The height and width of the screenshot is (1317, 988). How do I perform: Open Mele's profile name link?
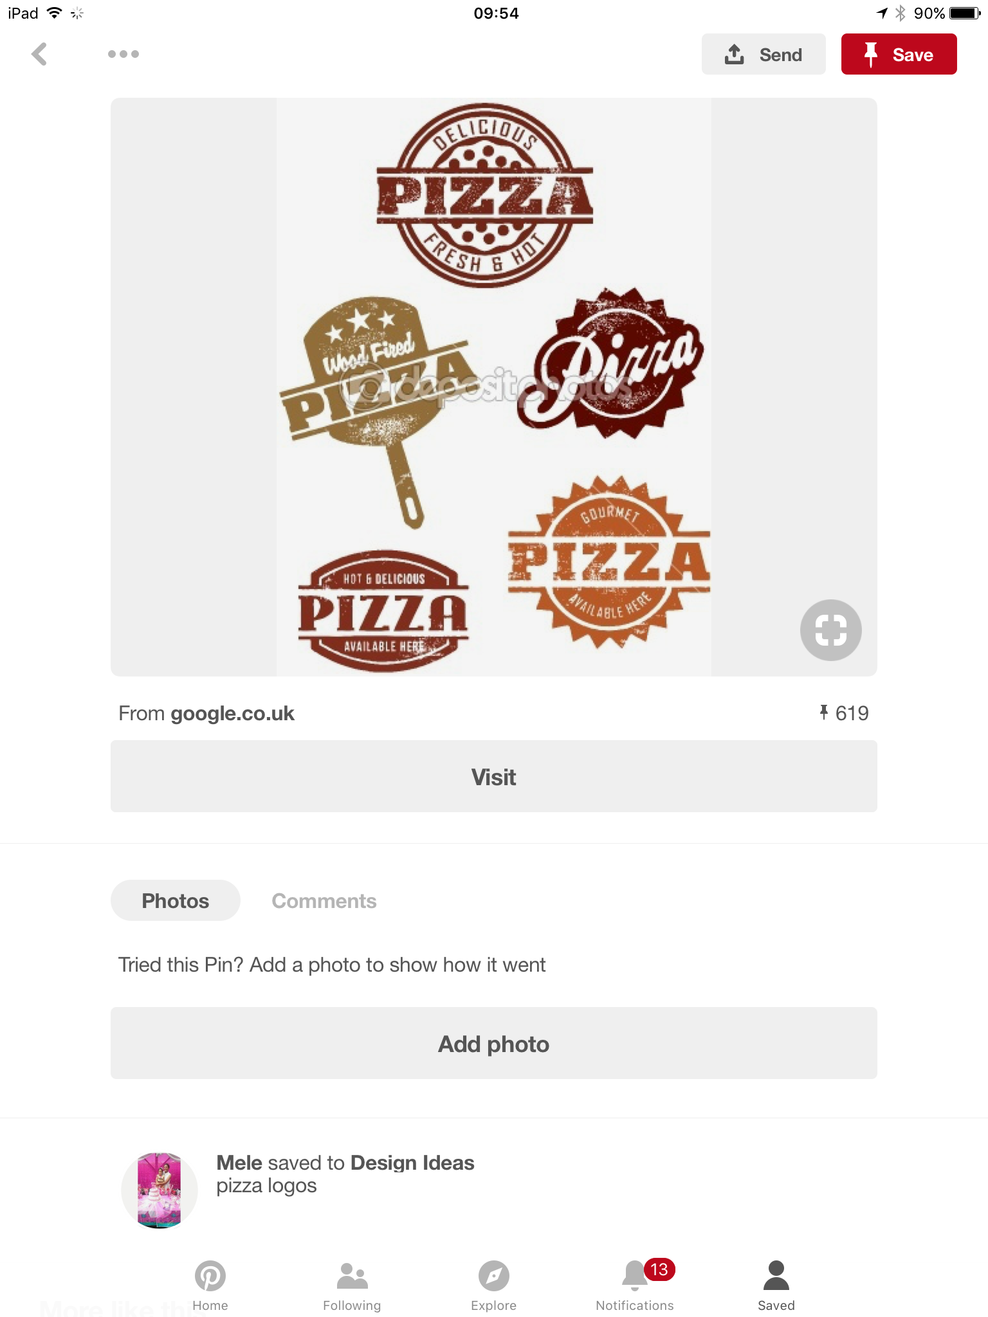pos(239,1163)
